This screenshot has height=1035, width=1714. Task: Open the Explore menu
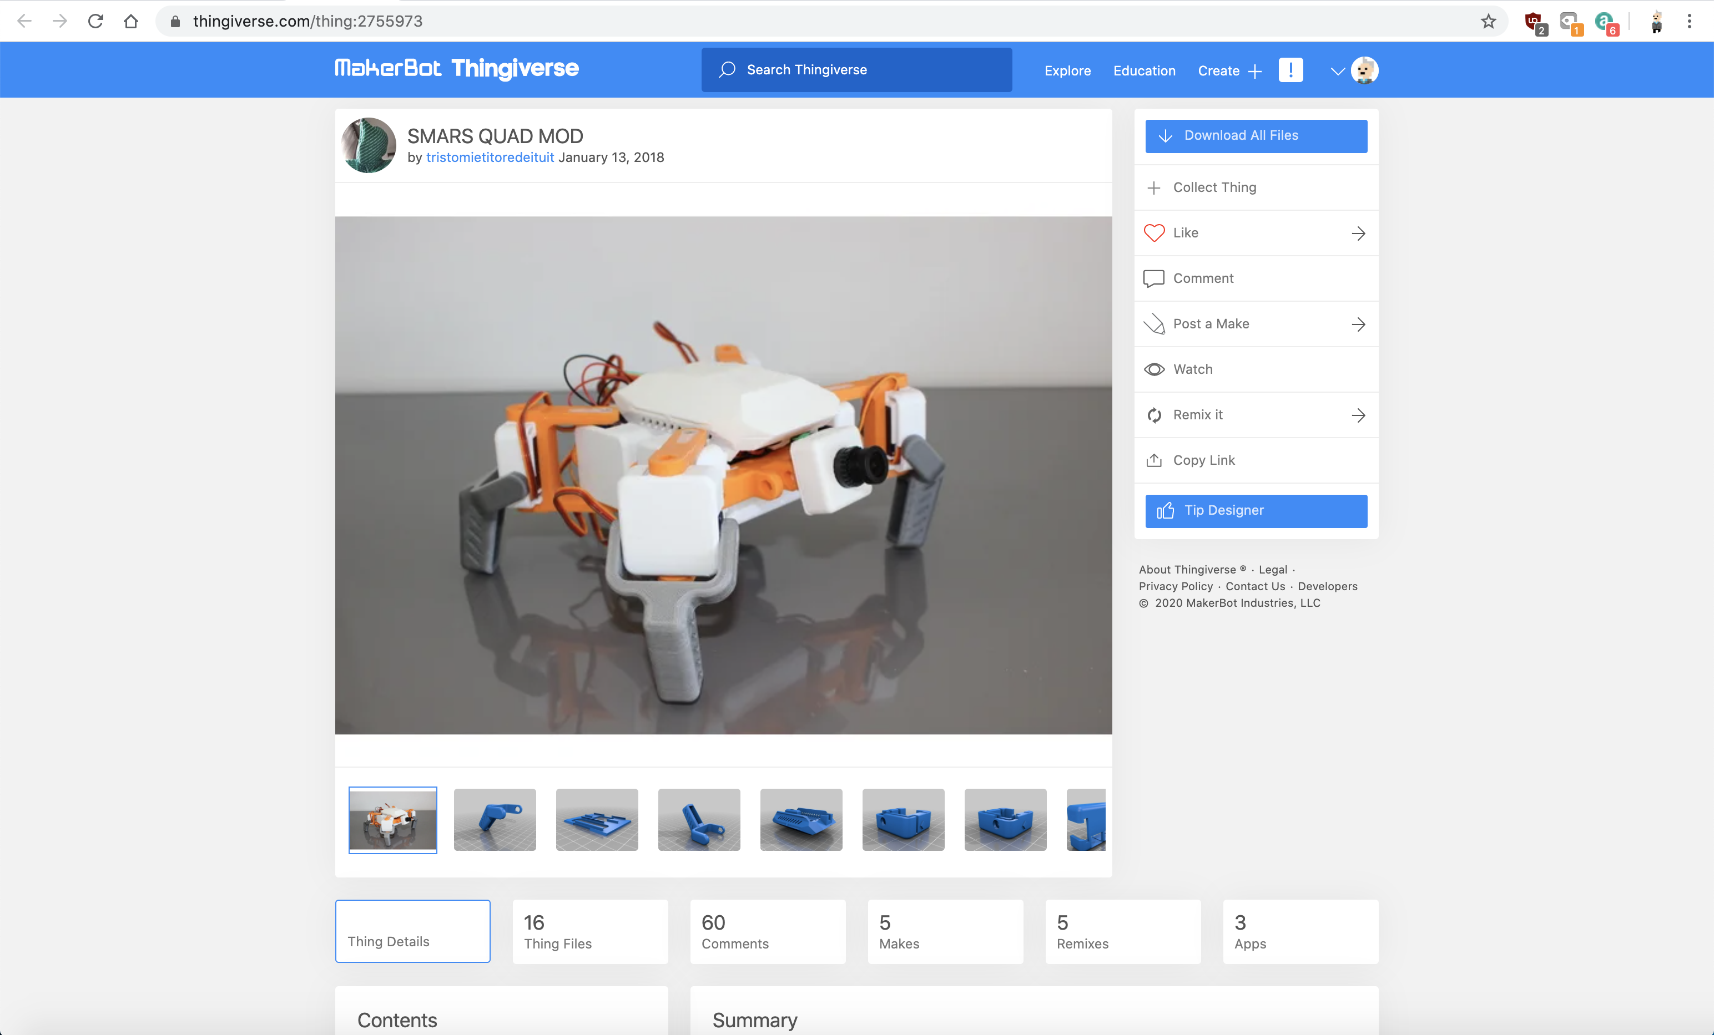coord(1067,71)
